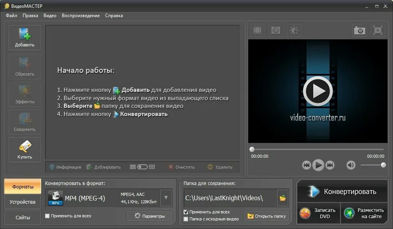Enable Папка с исходным видео checkbox
The image size is (393, 229).
point(186,219)
